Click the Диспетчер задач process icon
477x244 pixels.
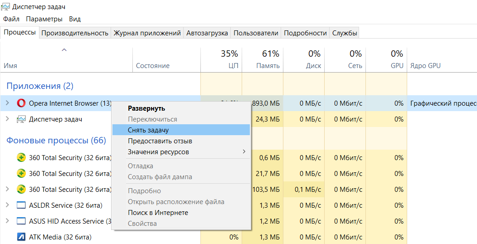[x=21, y=119]
